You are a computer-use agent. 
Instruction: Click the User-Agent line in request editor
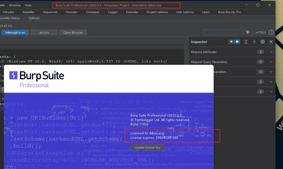click(x=83, y=62)
